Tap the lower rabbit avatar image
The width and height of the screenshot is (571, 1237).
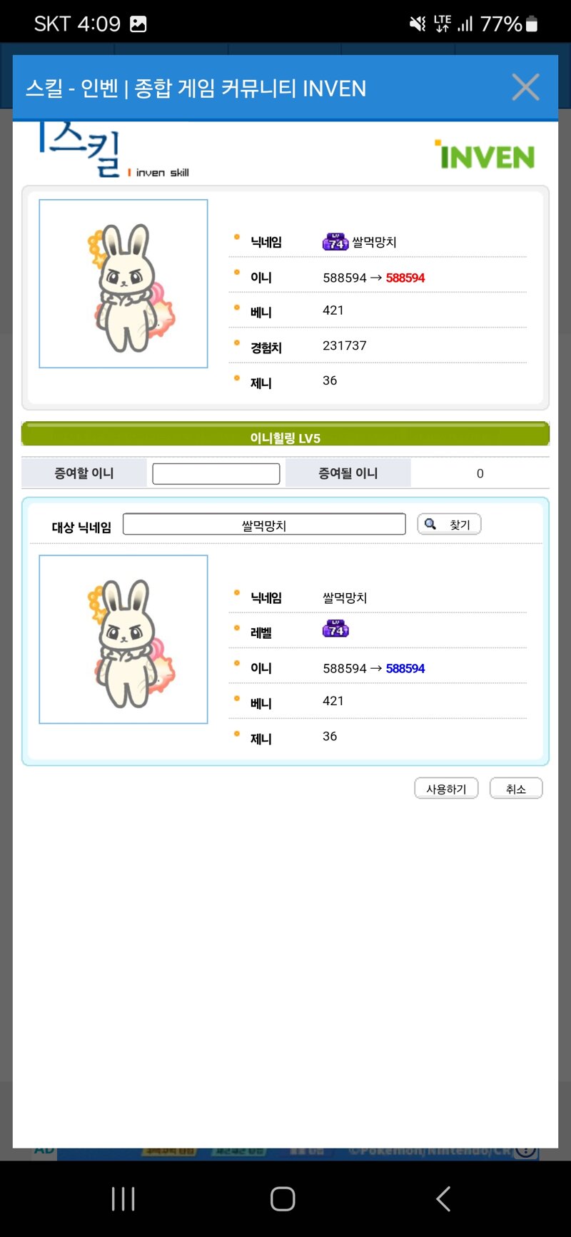coord(123,640)
